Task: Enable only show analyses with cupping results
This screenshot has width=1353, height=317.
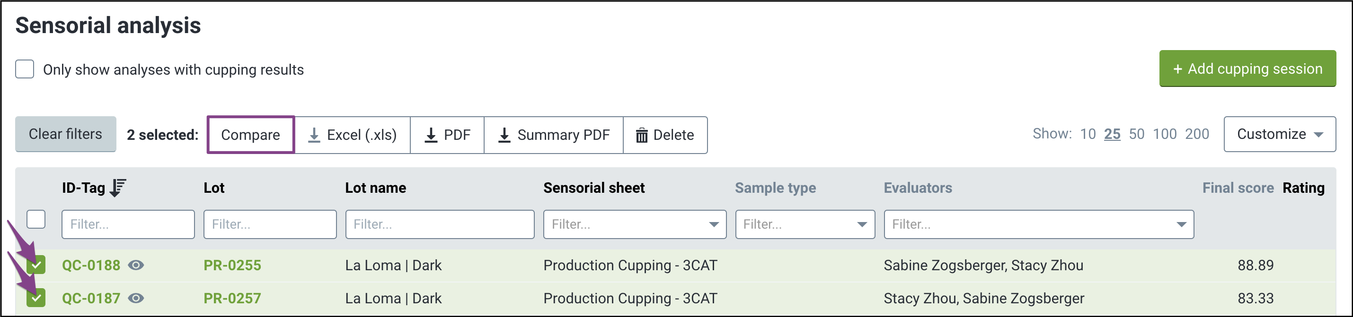Action: 25,69
